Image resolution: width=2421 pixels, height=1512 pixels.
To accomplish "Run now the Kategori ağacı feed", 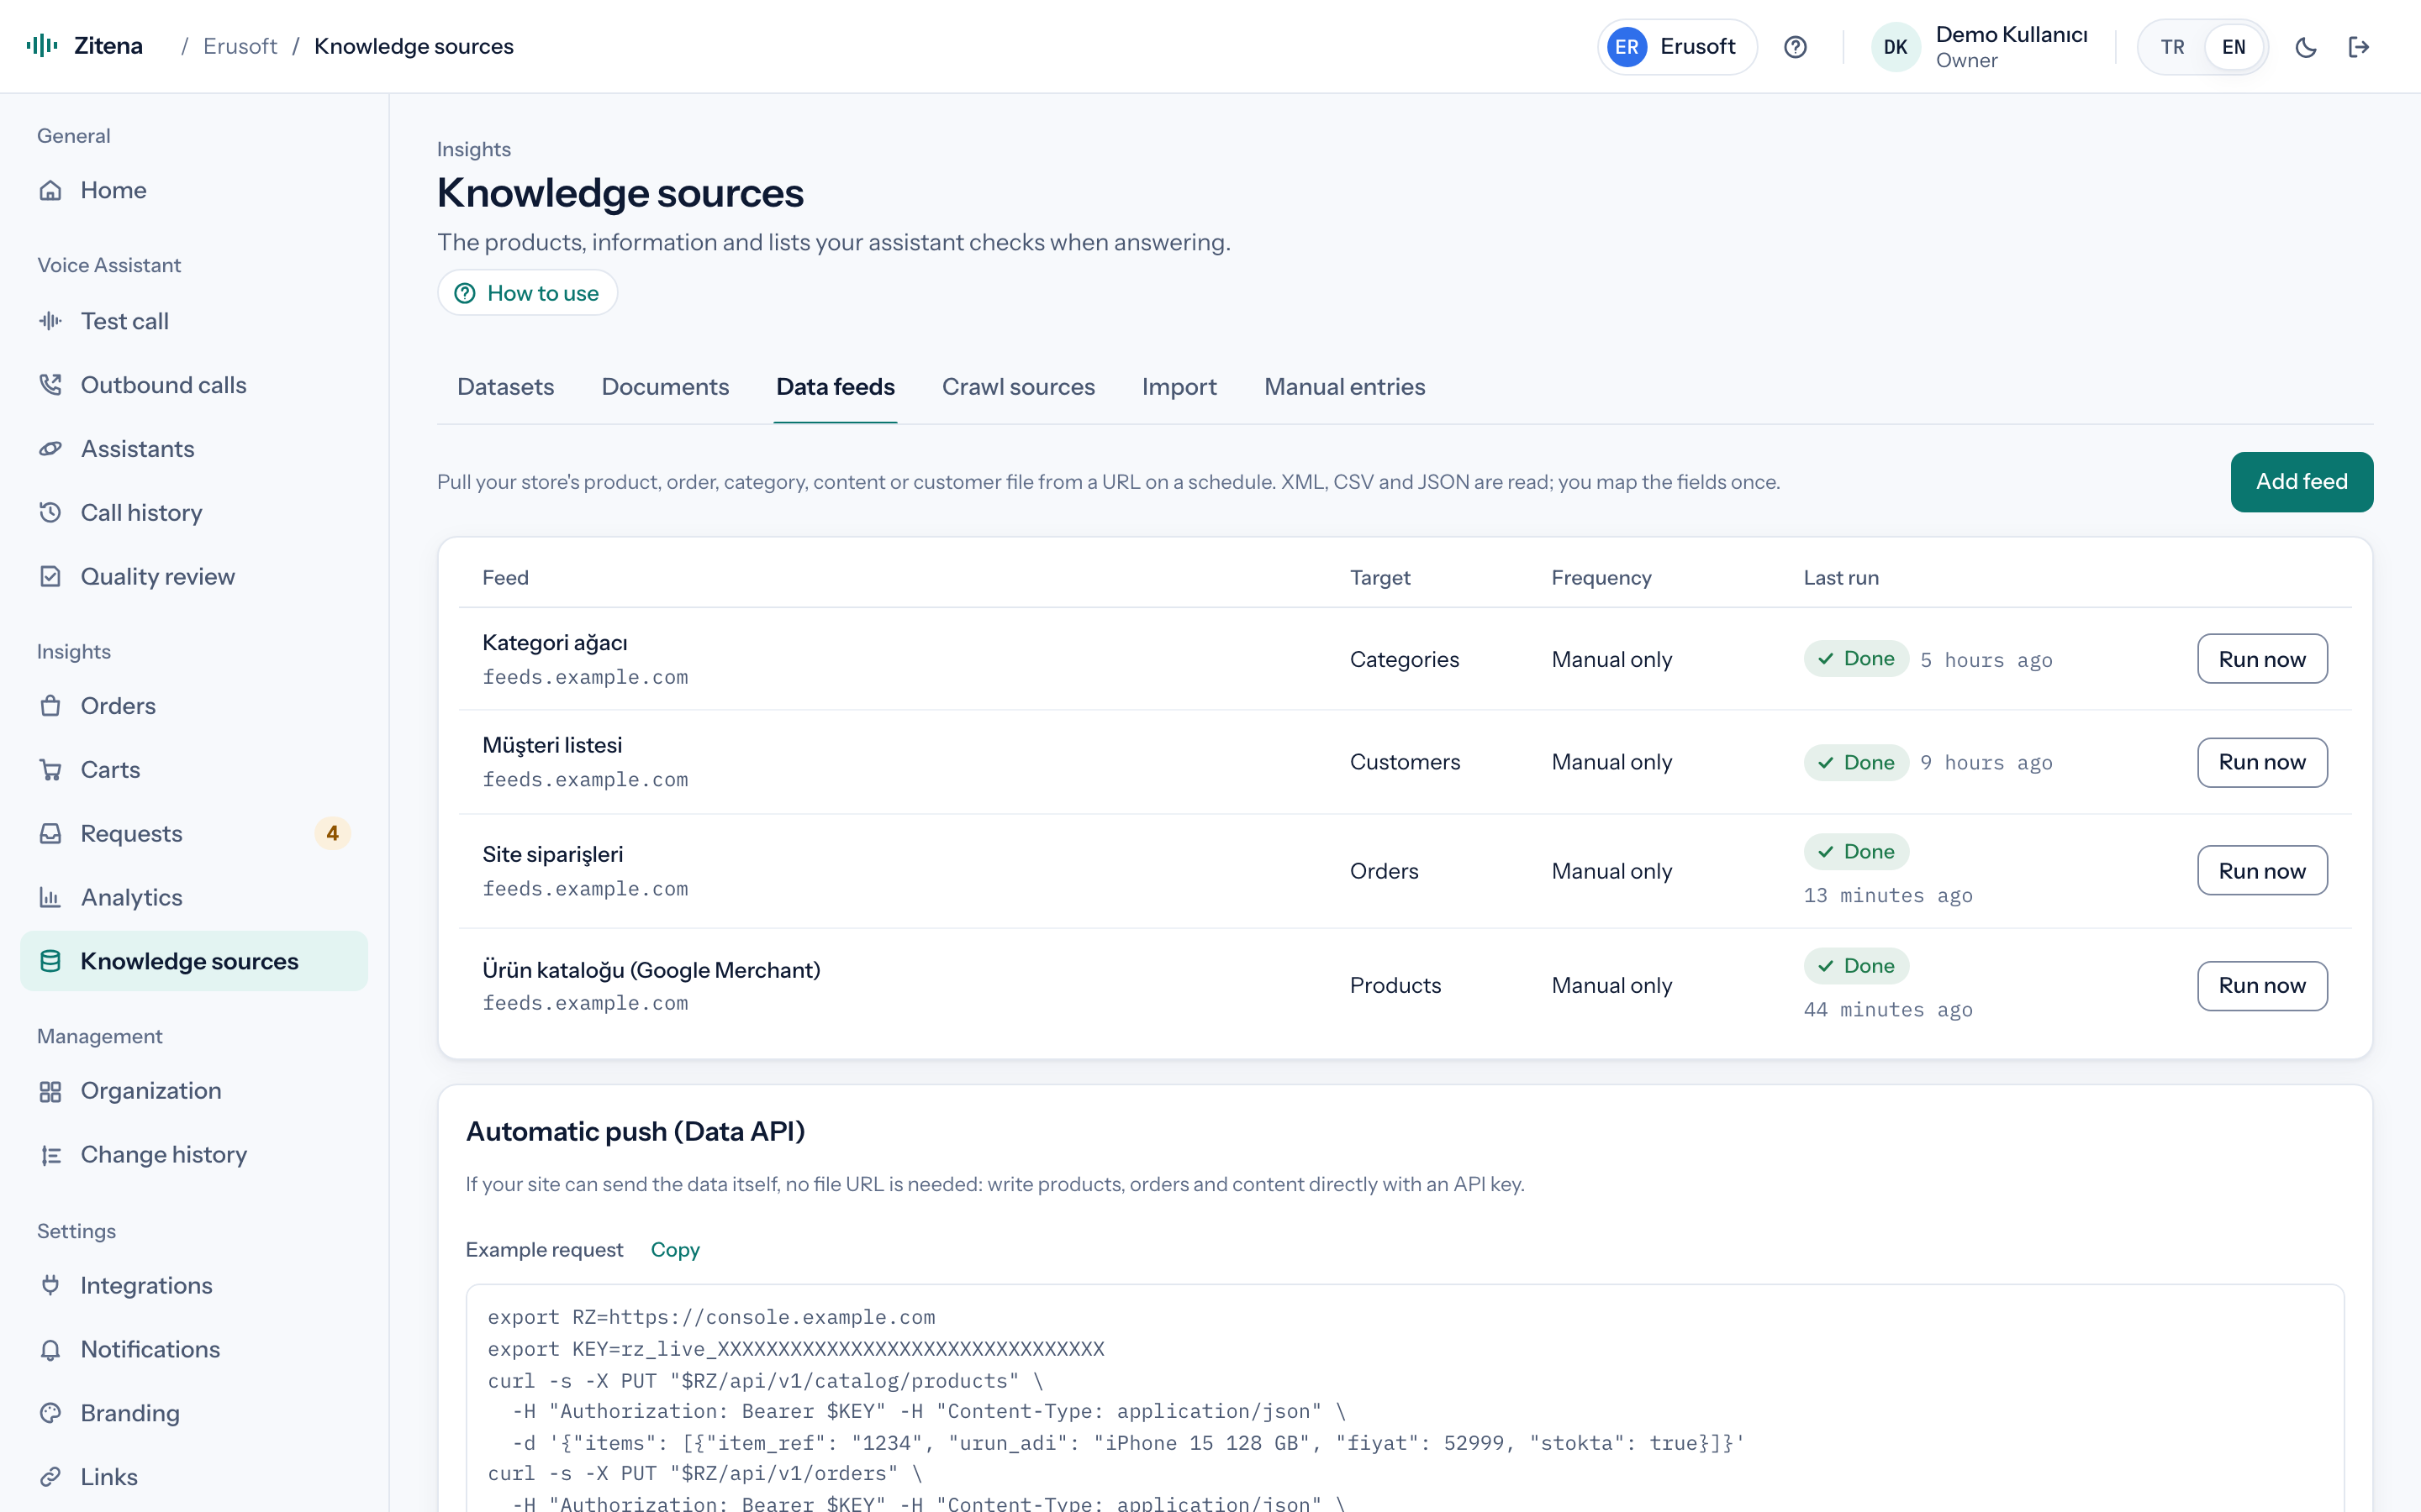I will tap(2262, 659).
